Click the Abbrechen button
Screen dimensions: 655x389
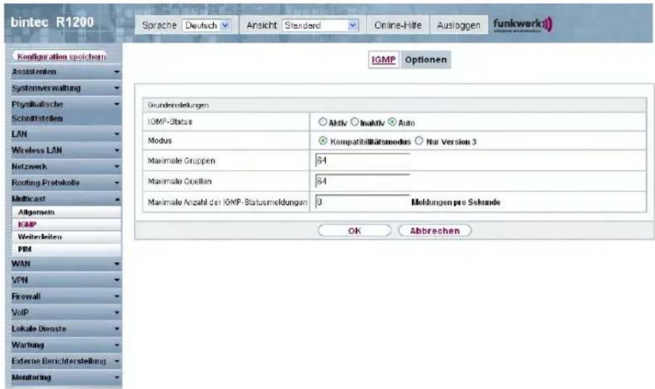coord(435,231)
